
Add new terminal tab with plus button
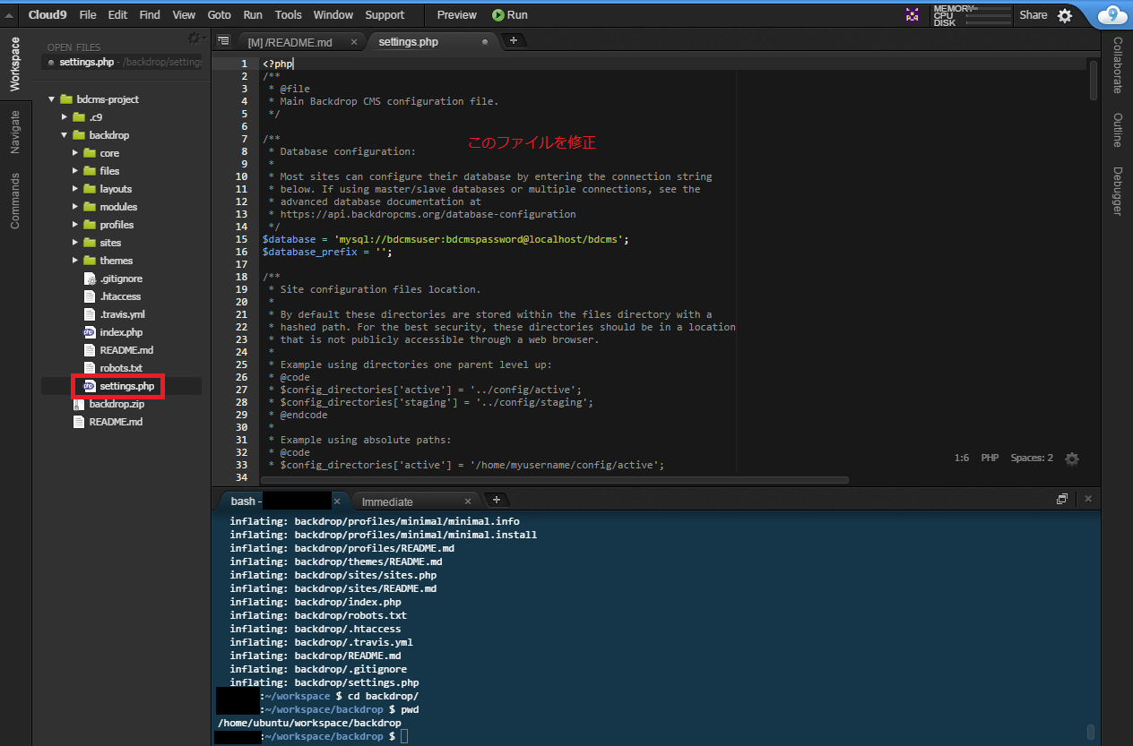[x=496, y=500]
